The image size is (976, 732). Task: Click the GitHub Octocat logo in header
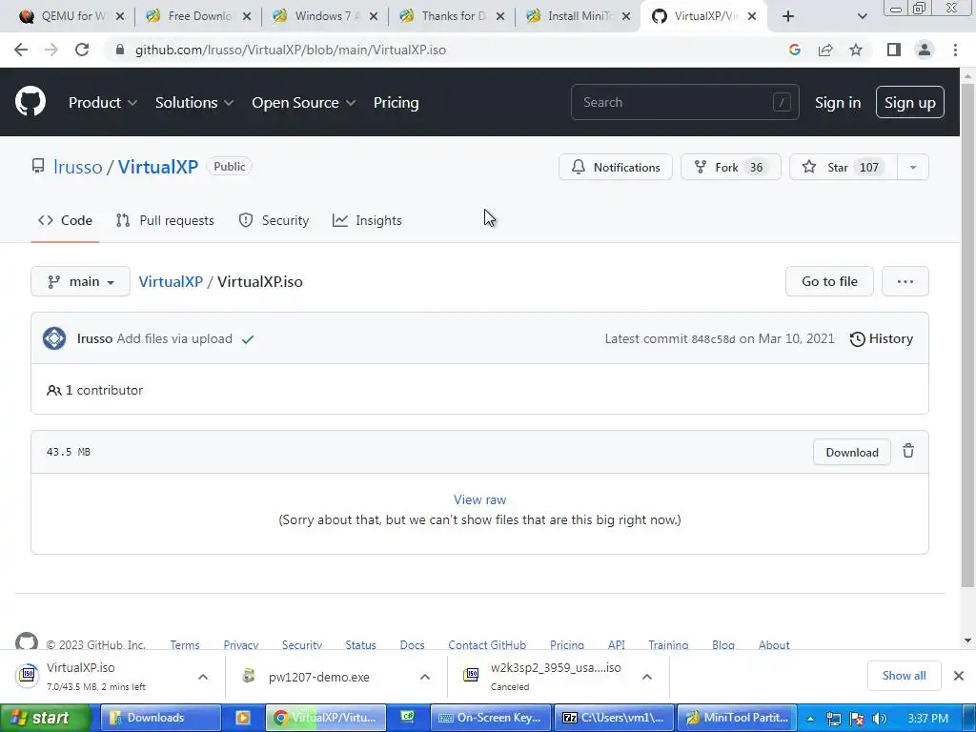30,102
